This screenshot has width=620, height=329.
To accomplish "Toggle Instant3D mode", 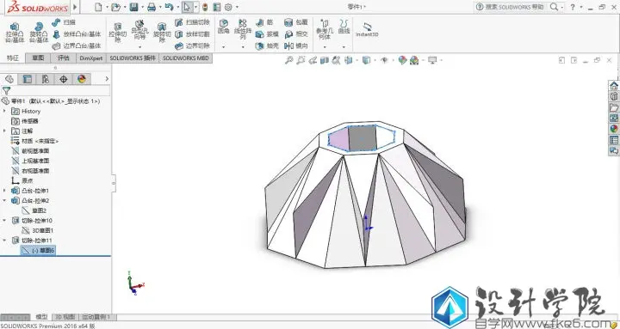I will click(x=367, y=30).
